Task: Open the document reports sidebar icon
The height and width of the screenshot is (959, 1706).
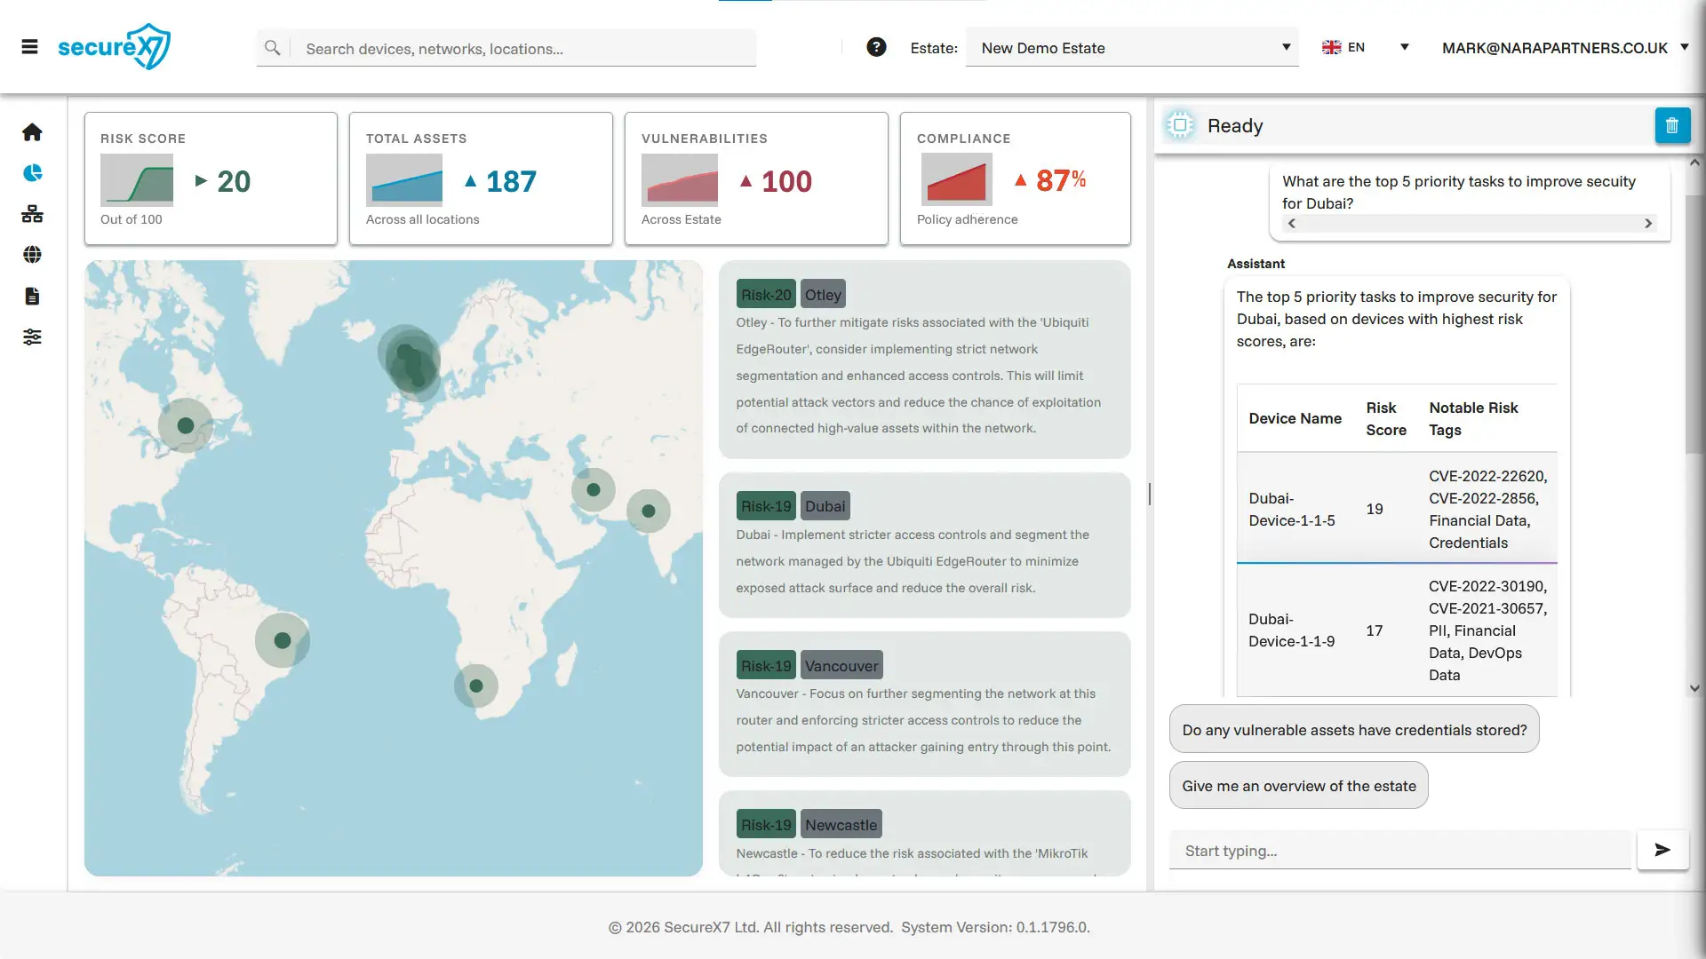Action: click(x=32, y=296)
